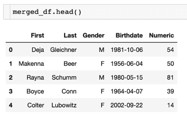Viewport: 187px width, 117px height.
Task: Click the Schumm last name cell
Action: [64, 78]
